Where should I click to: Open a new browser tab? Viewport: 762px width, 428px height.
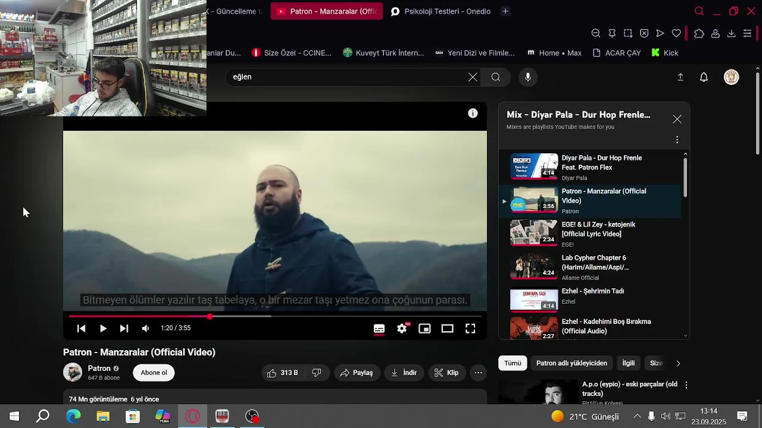coord(505,11)
